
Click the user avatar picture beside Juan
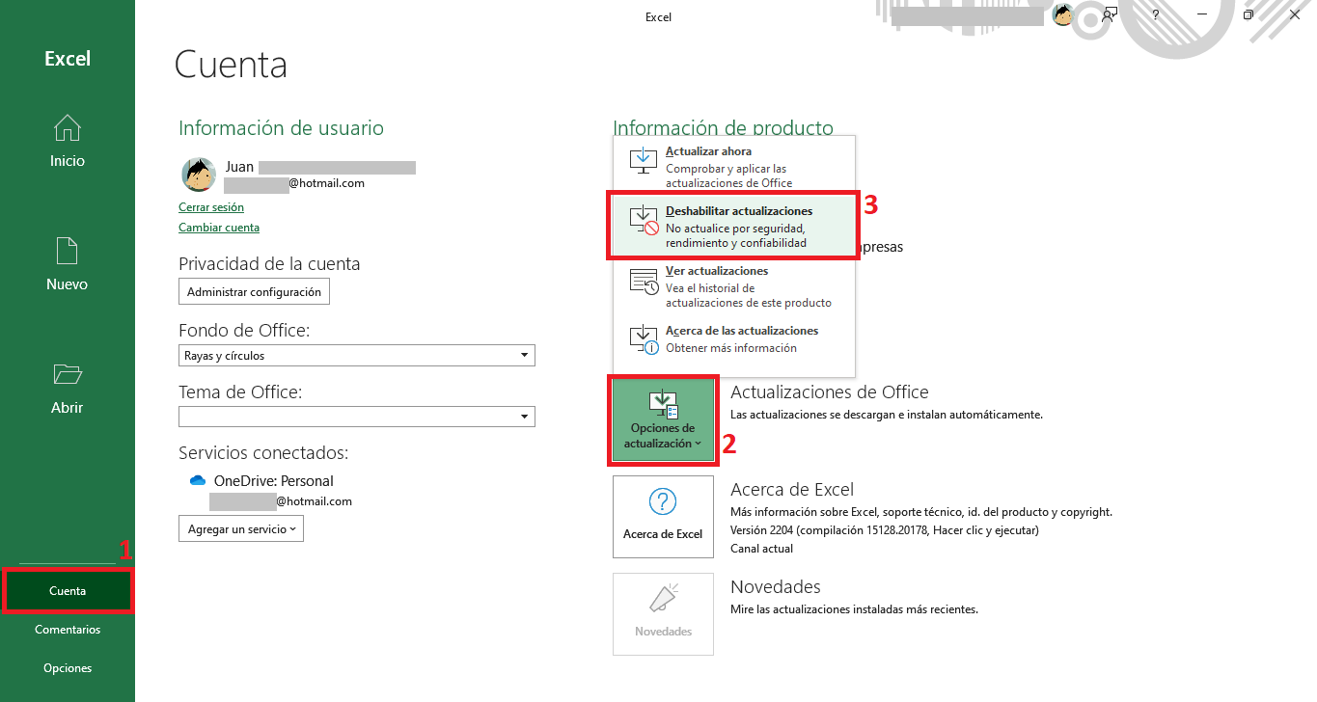click(199, 175)
